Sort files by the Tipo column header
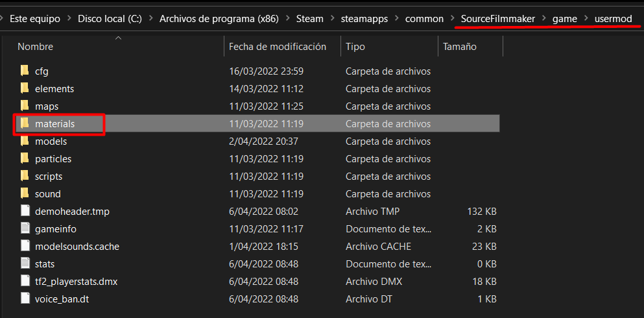 pos(355,47)
